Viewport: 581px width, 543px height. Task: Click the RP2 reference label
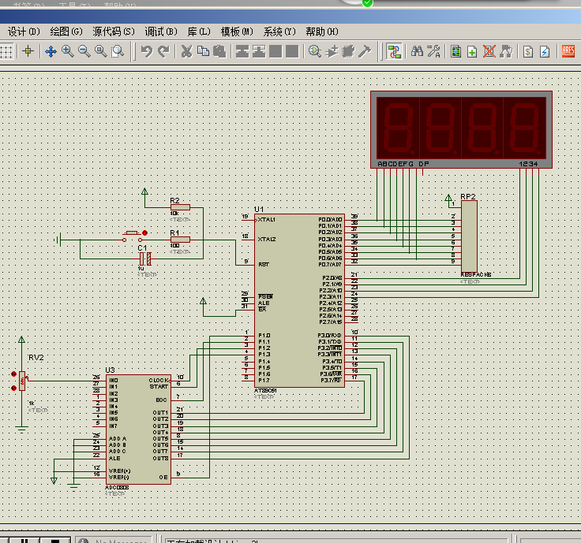[x=468, y=197]
